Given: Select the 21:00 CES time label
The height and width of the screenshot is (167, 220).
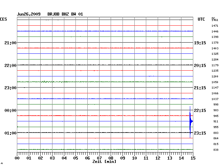Looking at the screenshot, I should (x=10, y=43).
